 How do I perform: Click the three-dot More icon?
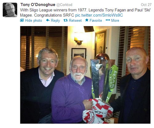[108, 20]
